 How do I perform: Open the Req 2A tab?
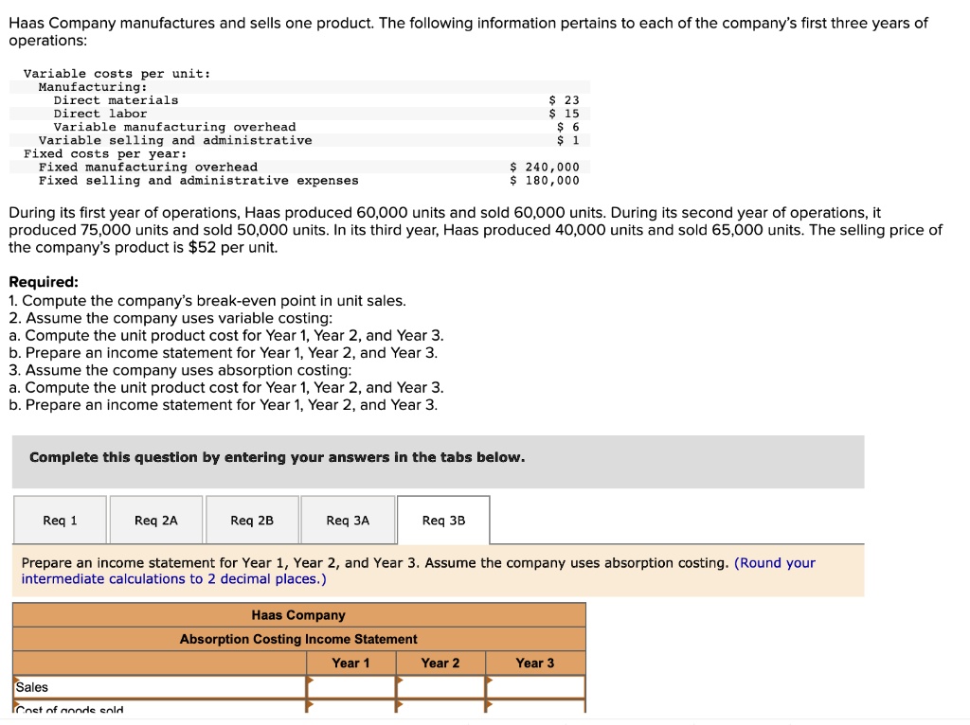155,520
